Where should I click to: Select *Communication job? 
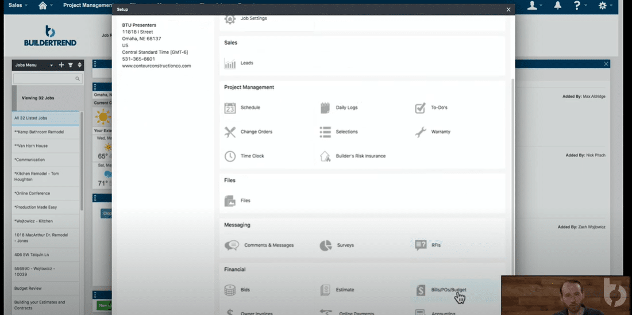point(45,160)
